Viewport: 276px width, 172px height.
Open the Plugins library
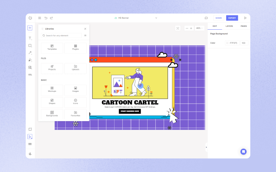point(75,48)
